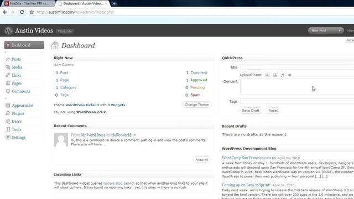Open WordCamp San Francisco 2010 article
Screen dimensions: 354x199
[248, 158]
